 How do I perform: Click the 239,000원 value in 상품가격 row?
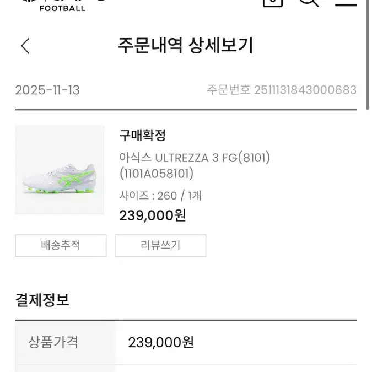pyautogui.click(x=161, y=342)
